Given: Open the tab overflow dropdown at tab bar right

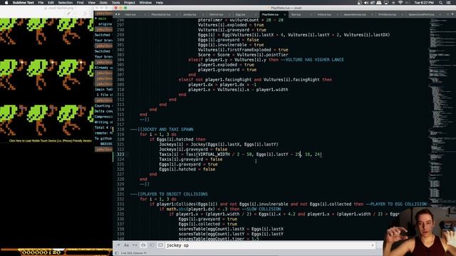Looking at the screenshot, I should (452, 14).
